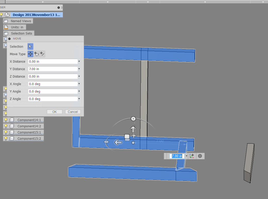Viewport: 268px width, 199px height.
Task: Click the Component14:1 box icon
Action: point(12,120)
